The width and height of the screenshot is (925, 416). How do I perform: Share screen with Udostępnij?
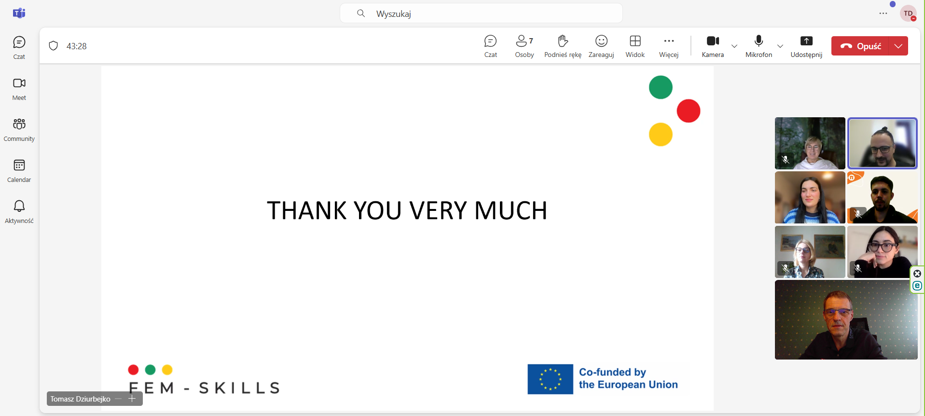806,46
